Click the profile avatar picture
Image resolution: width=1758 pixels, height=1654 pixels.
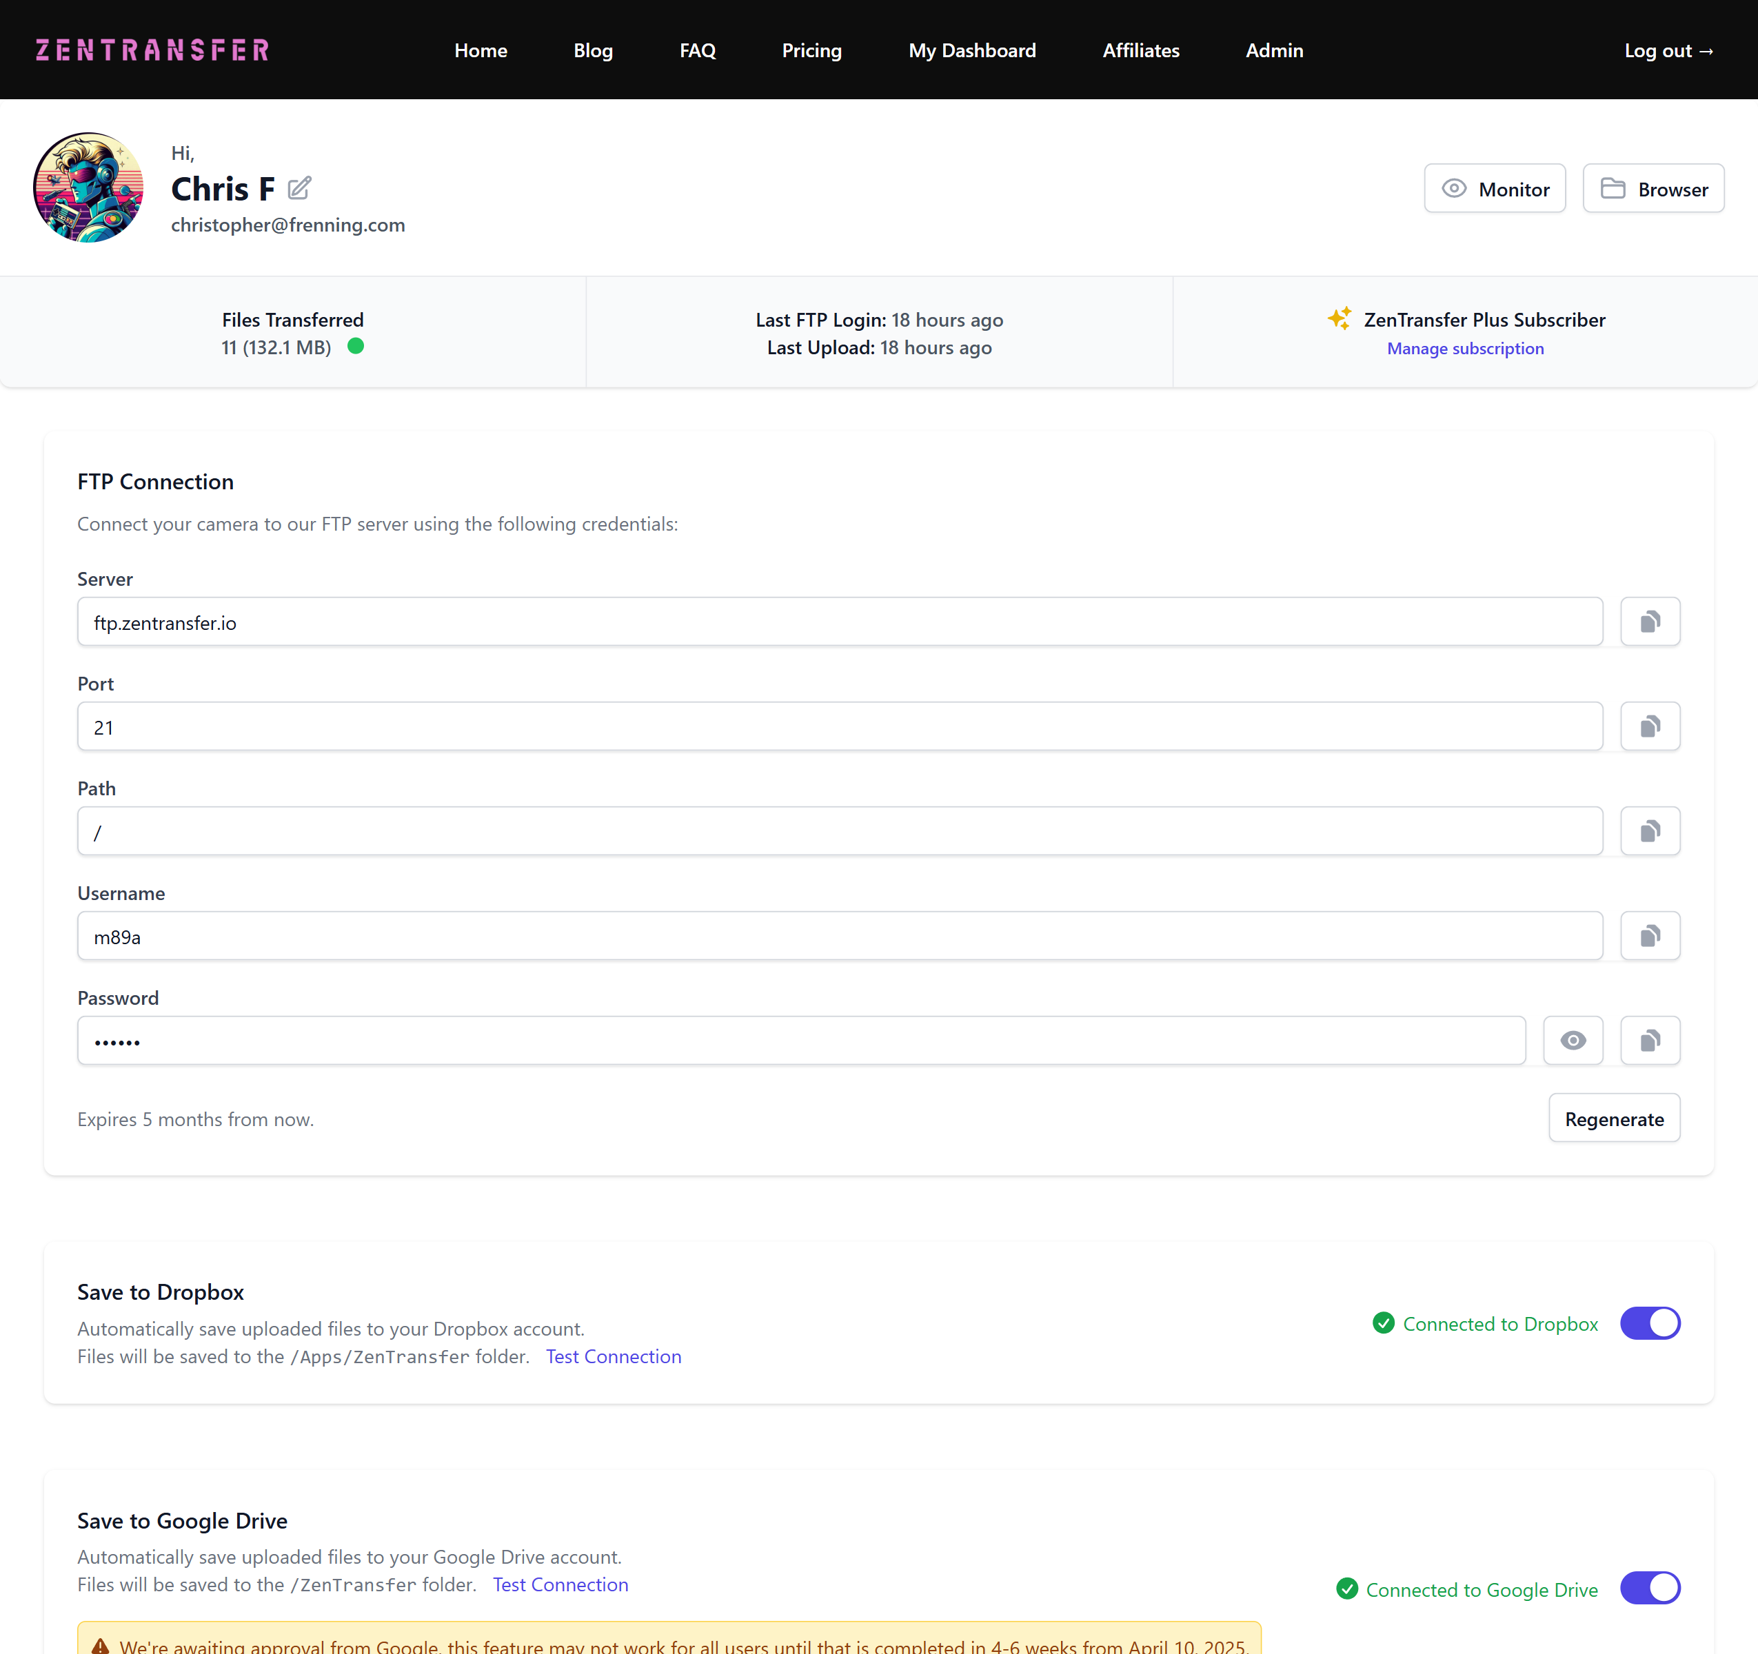click(88, 187)
